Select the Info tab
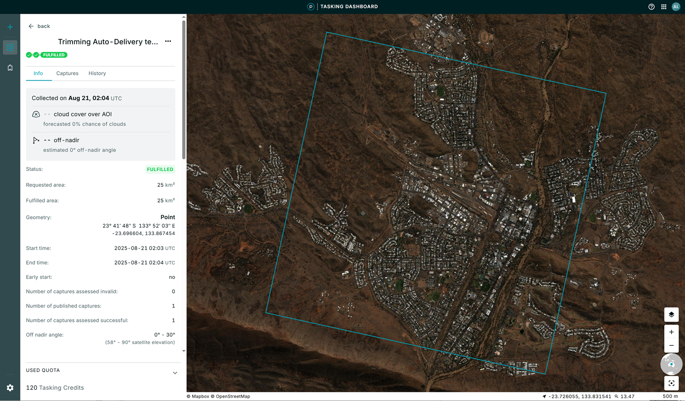 (x=38, y=73)
